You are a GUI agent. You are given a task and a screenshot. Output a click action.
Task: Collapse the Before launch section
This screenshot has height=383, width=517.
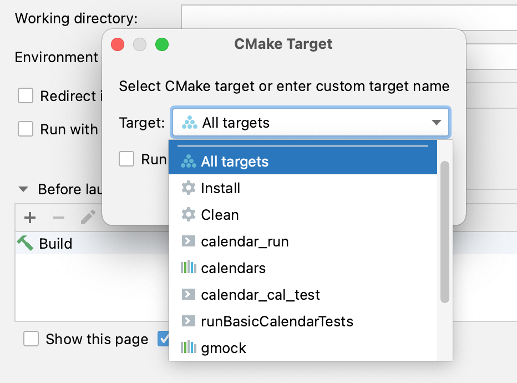point(22,189)
